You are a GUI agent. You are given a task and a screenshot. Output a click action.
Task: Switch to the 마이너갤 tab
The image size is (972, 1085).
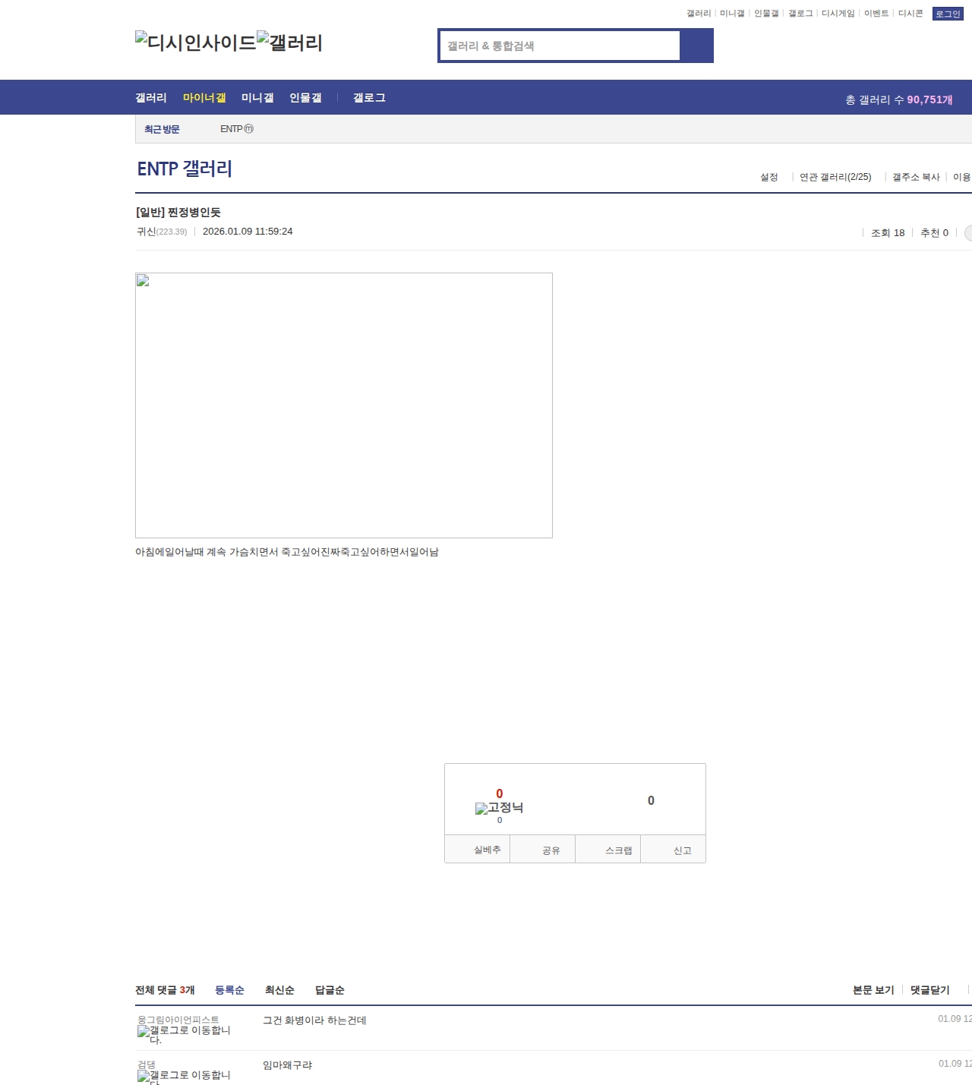point(204,98)
